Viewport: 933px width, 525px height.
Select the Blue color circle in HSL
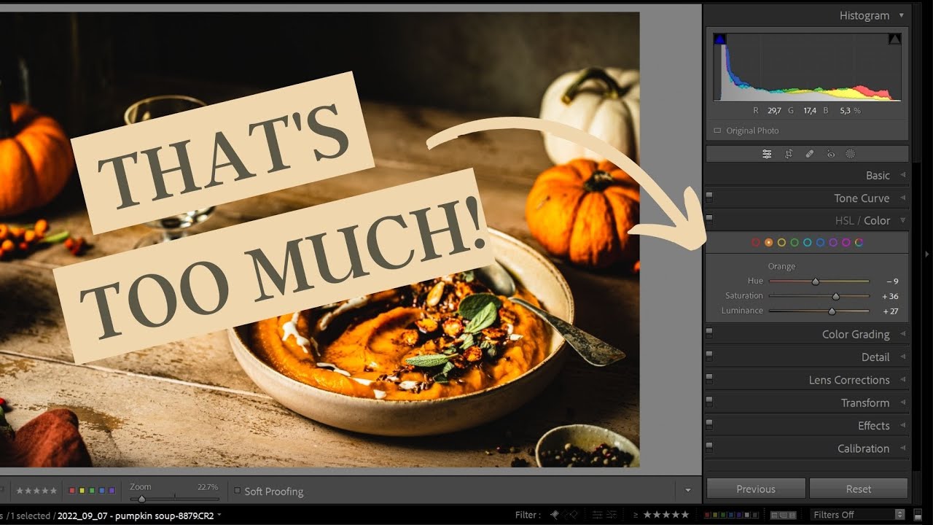tap(820, 242)
